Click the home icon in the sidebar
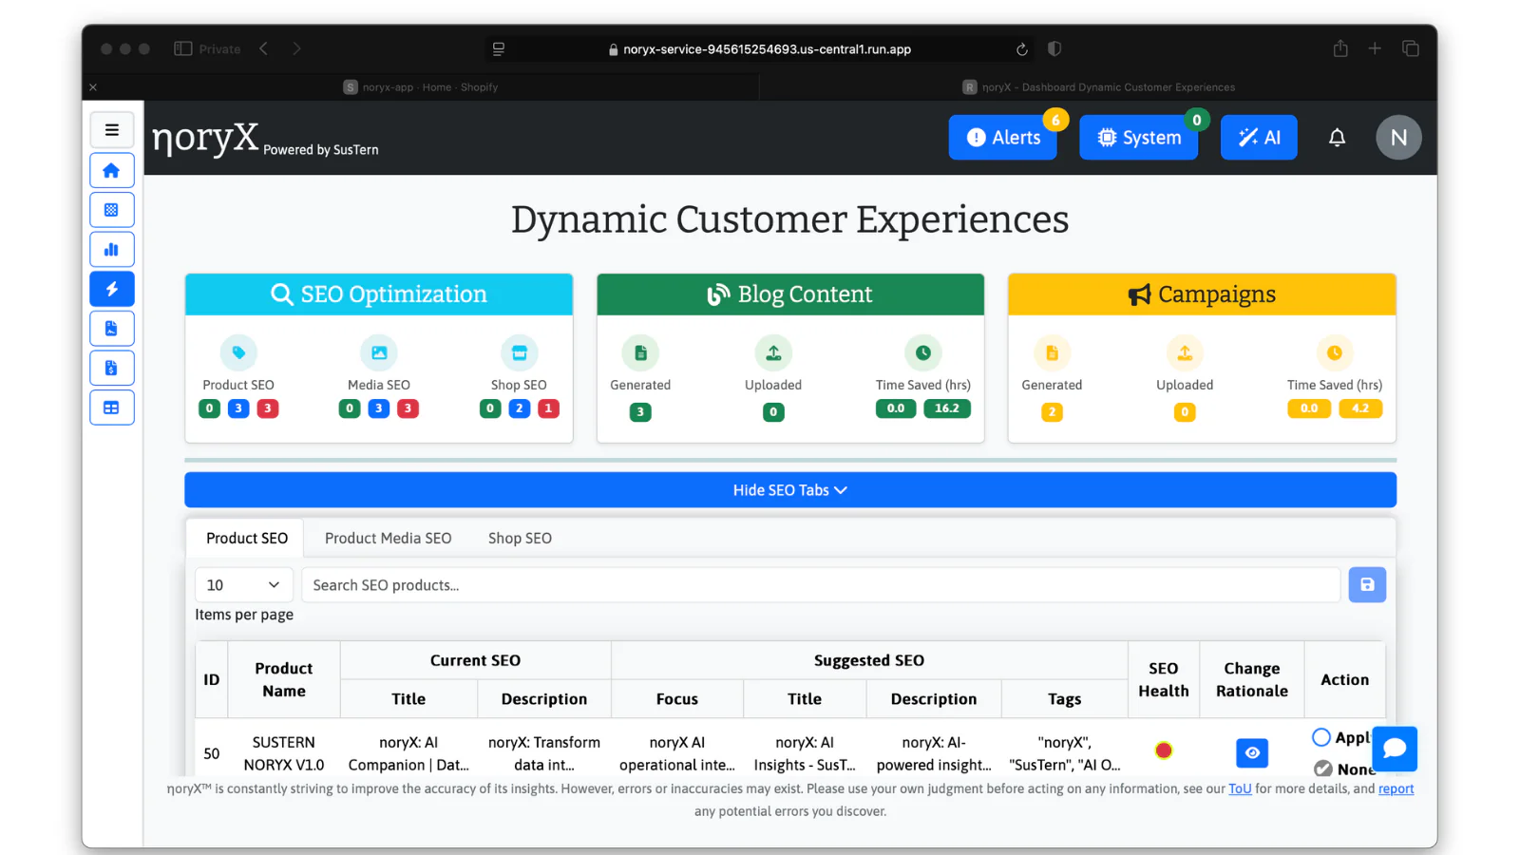1520x855 pixels. (111, 171)
